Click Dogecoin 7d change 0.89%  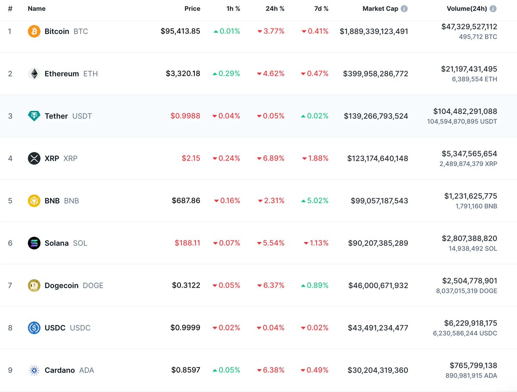(315, 285)
